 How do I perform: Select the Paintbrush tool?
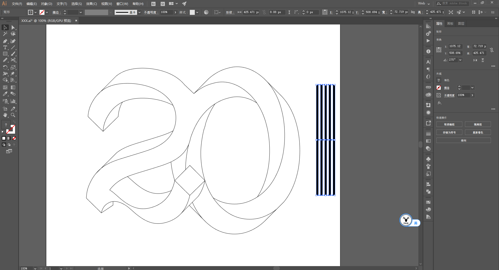tap(13, 54)
